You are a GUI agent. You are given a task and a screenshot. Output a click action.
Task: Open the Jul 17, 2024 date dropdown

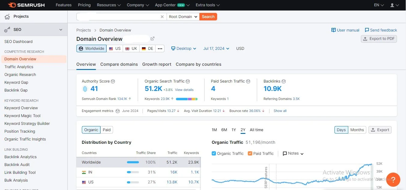(x=216, y=49)
